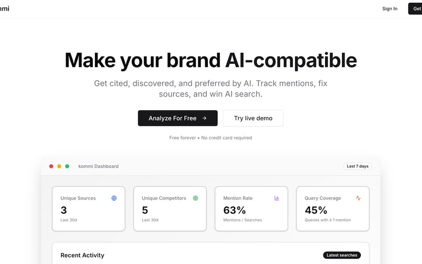The image size is (422, 264).
Task: Click the globe icon in Unique Sources card
Action: point(114,199)
